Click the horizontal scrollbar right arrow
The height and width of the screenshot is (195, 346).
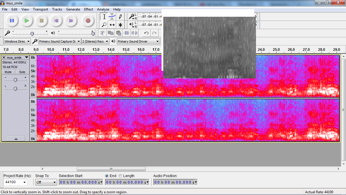tap(338, 169)
